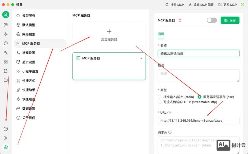Focus the 请求头 textarea
The image size is (248, 154).
click(x=198, y=145)
